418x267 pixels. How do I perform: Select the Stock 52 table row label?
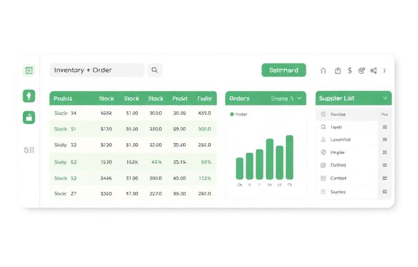click(65, 178)
